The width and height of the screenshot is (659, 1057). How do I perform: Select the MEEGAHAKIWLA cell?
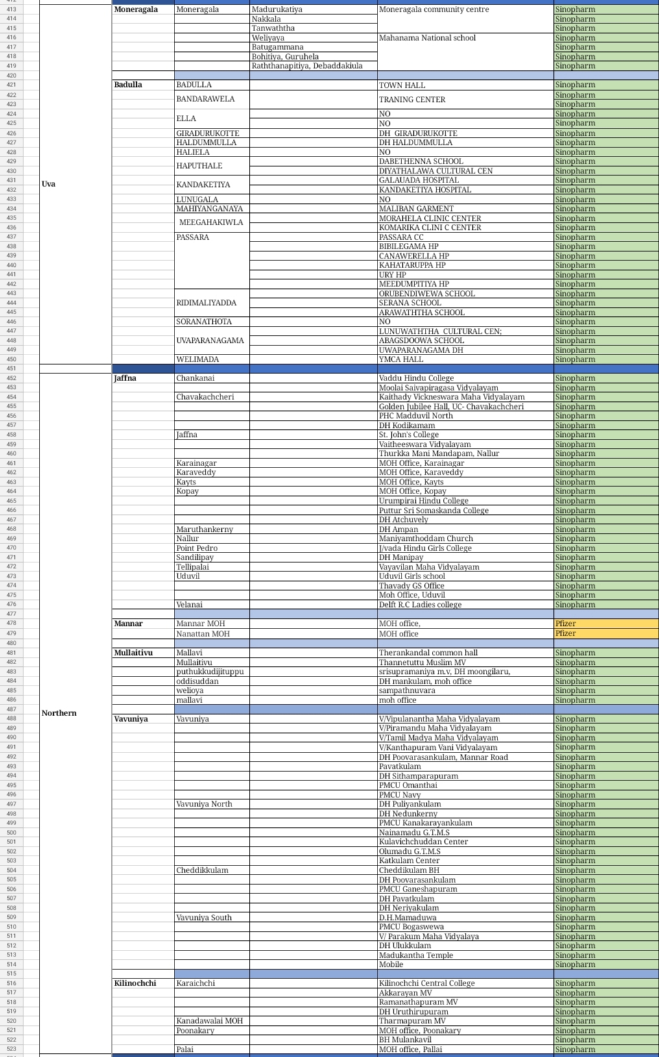click(x=212, y=223)
